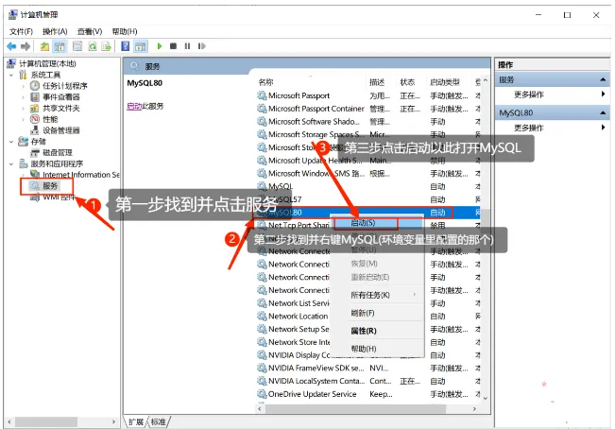Toggle the show/hide console tree icon
Viewport: 615px width, 429px height.
pos(60,46)
